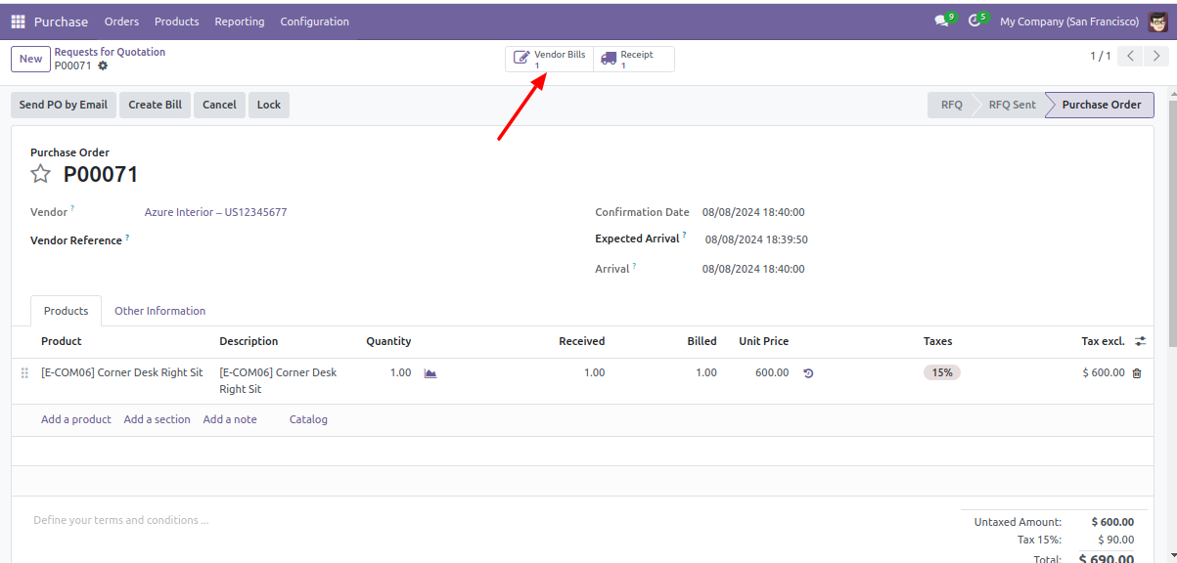Click the Tax excl. column header

[1103, 341]
